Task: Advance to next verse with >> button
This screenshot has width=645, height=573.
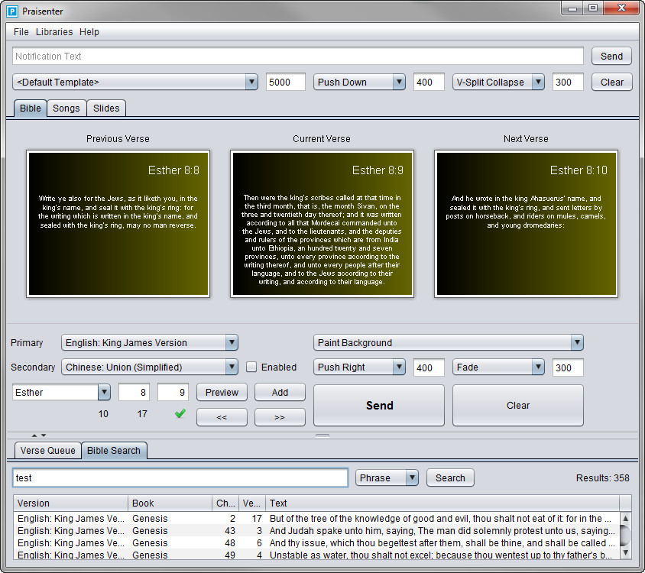Action: tap(280, 417)
